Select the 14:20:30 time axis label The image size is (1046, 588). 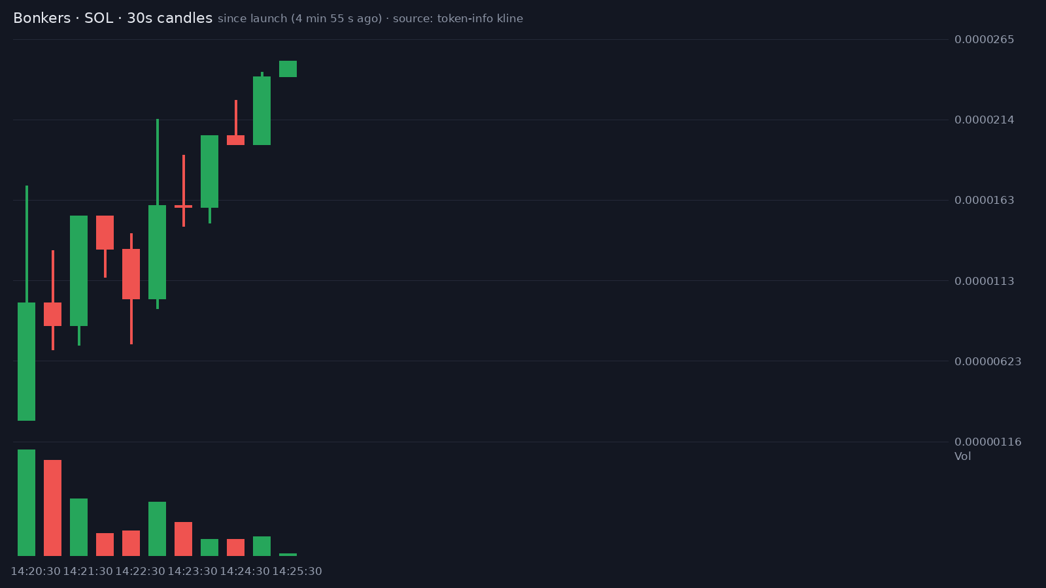(35, 572)
